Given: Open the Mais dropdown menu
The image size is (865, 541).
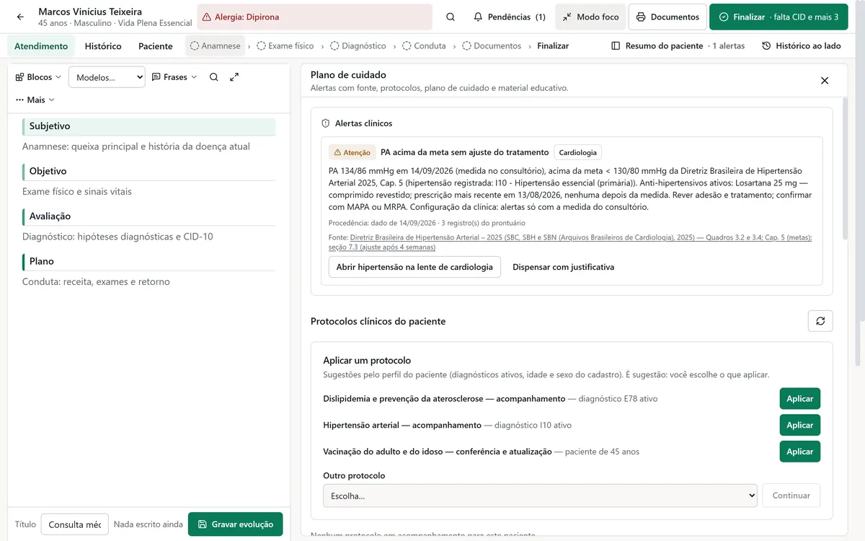Looking at the screenshot, I should [x=35, y=100].
